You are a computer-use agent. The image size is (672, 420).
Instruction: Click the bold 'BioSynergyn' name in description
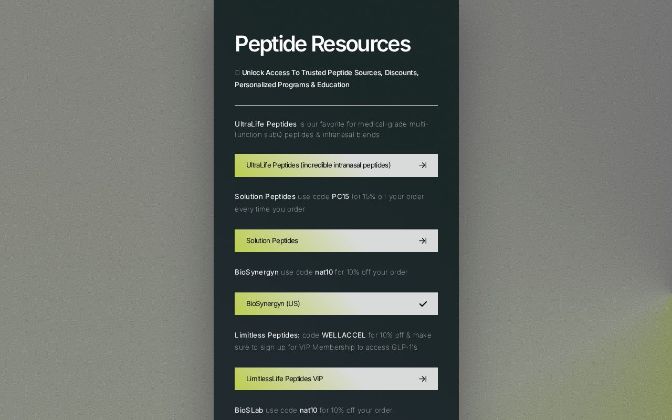coord(257,272)
